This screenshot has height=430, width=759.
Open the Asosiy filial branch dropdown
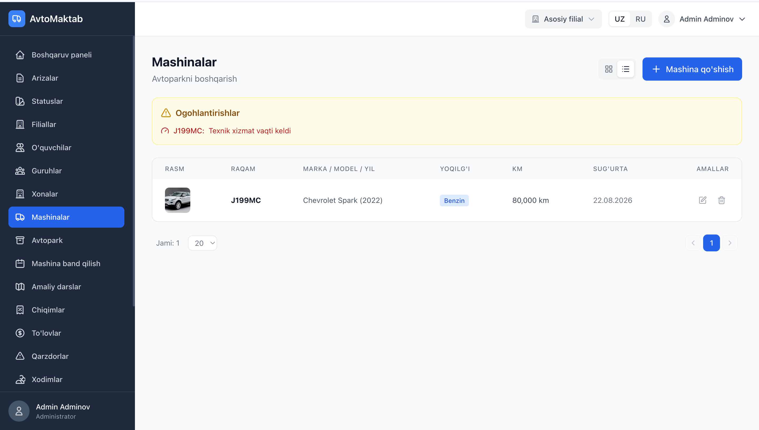point(563,19)
